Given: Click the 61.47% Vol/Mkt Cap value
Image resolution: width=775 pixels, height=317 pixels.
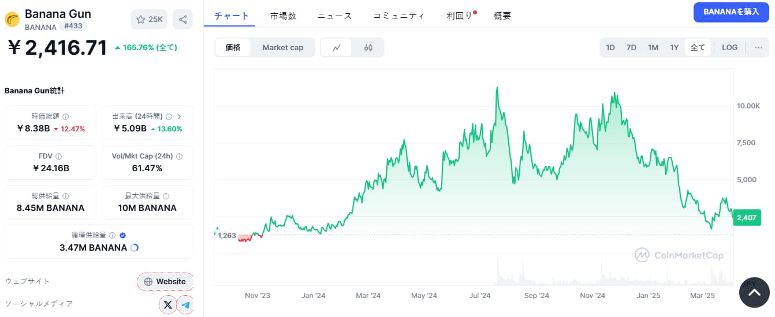Looking at the screenshot, I should [147, 168].
